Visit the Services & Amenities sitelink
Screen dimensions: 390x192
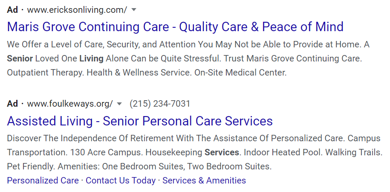pos(204,180)
